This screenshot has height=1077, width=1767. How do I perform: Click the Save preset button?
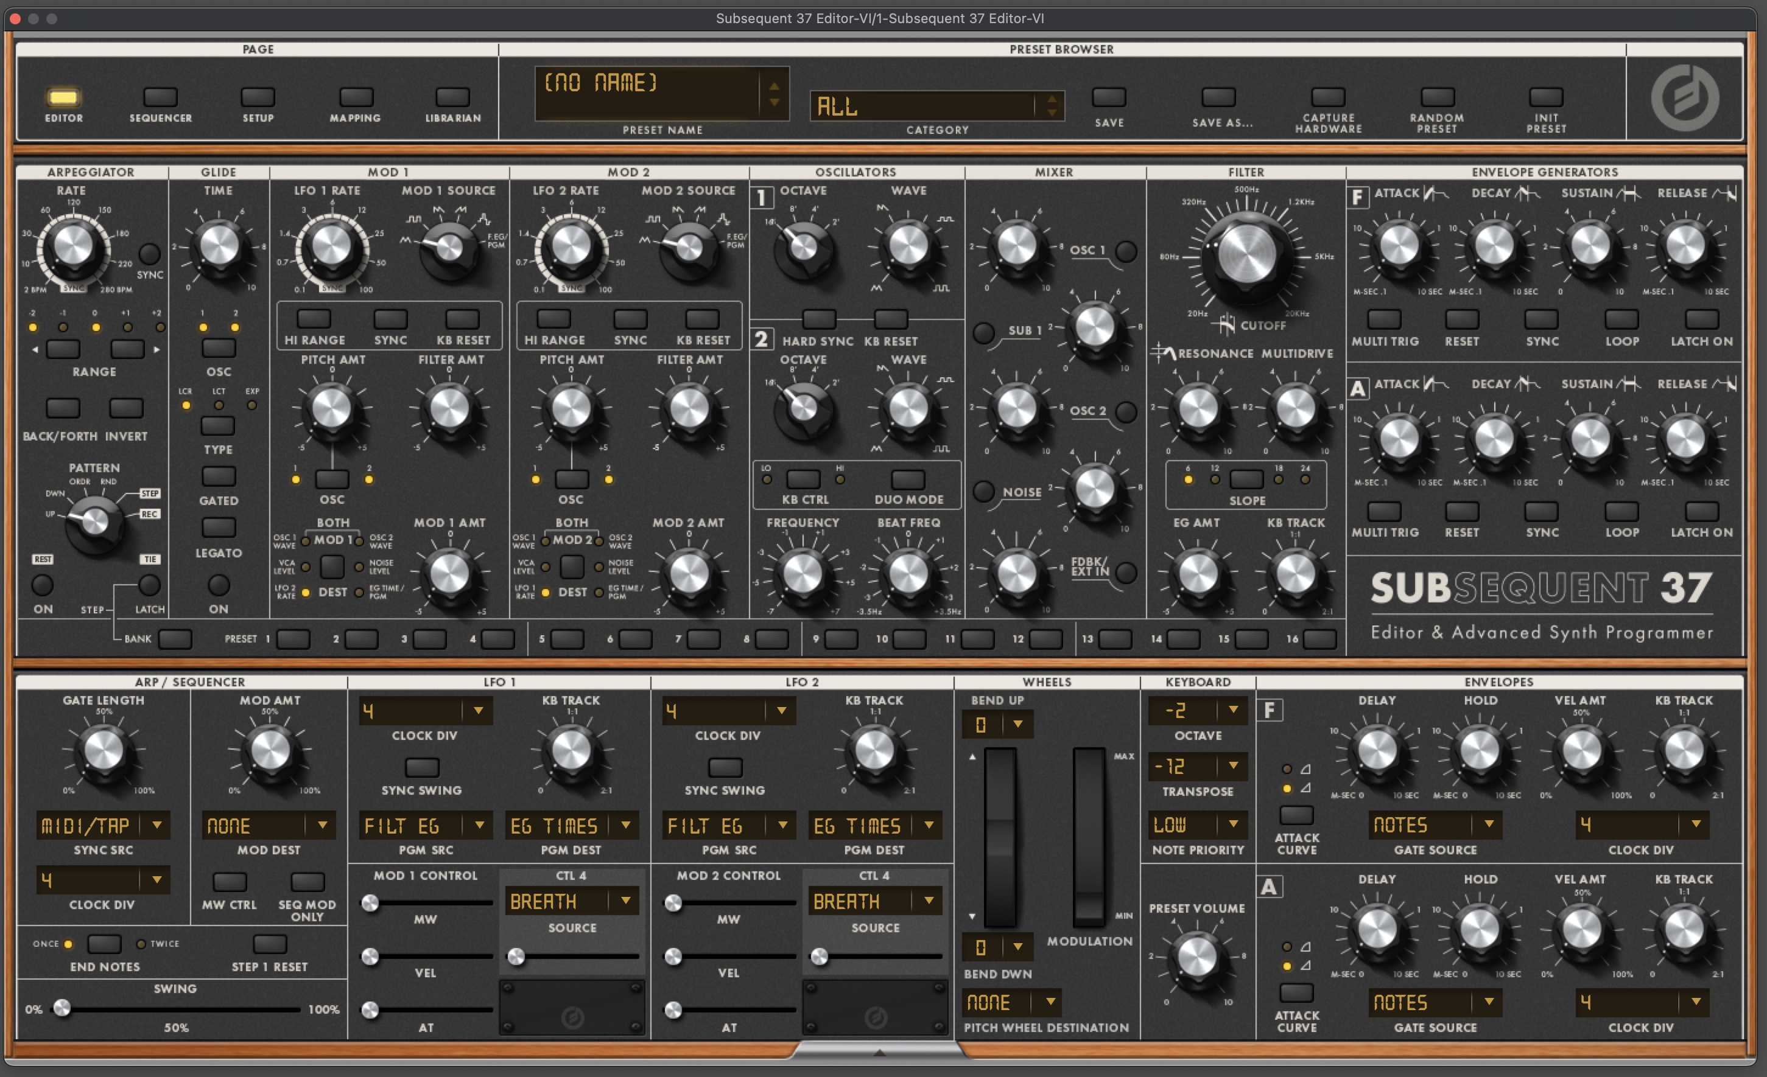pos(1109,97)
